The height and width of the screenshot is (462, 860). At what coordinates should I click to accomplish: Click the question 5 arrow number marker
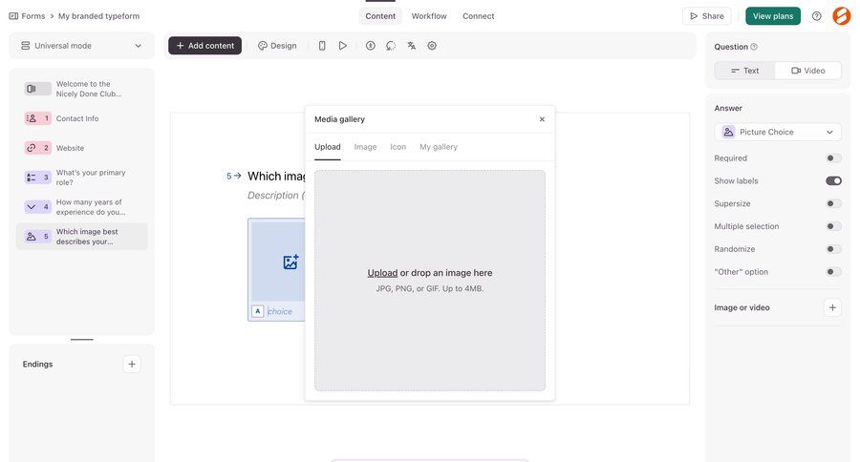point(234,176)
